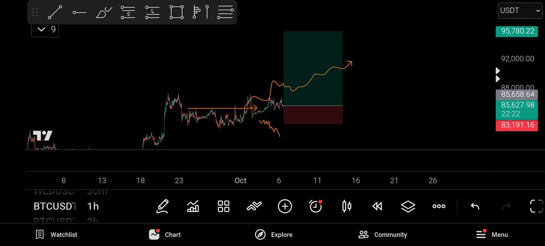Redo the last chart action
The image size is (545, 246).
coord(506,207)
